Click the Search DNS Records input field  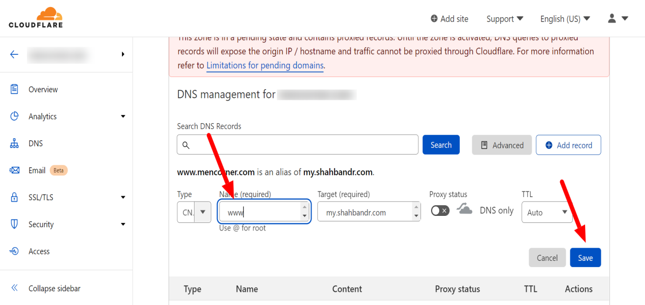click(x=298, y=144)
